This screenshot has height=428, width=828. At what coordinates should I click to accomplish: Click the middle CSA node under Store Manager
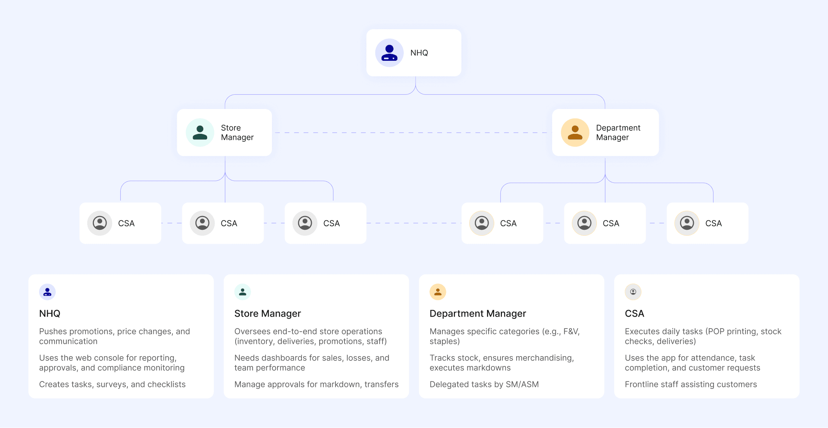click(x=223, y=223)
